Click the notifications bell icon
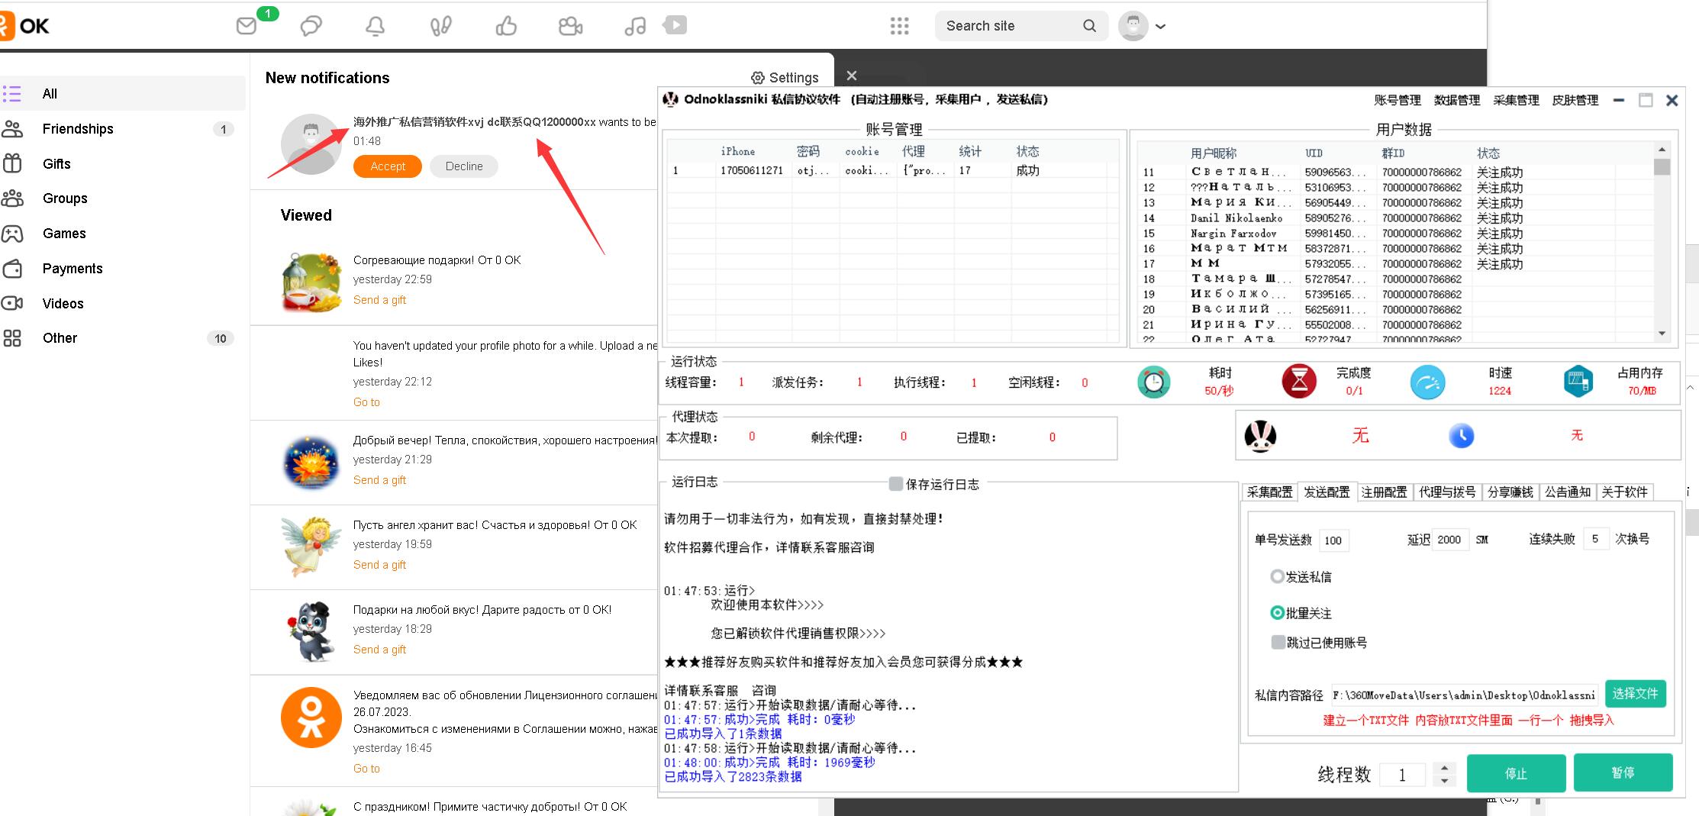 tap(375, 26)
